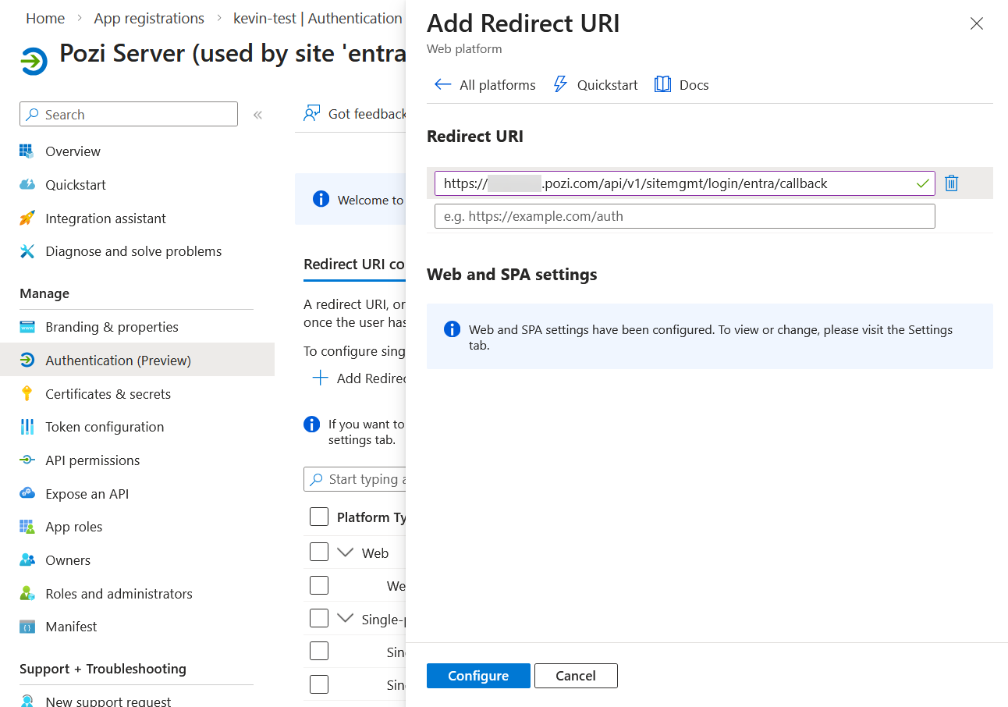
Task: Open the app Overview page
Action: tap(73, 151)
